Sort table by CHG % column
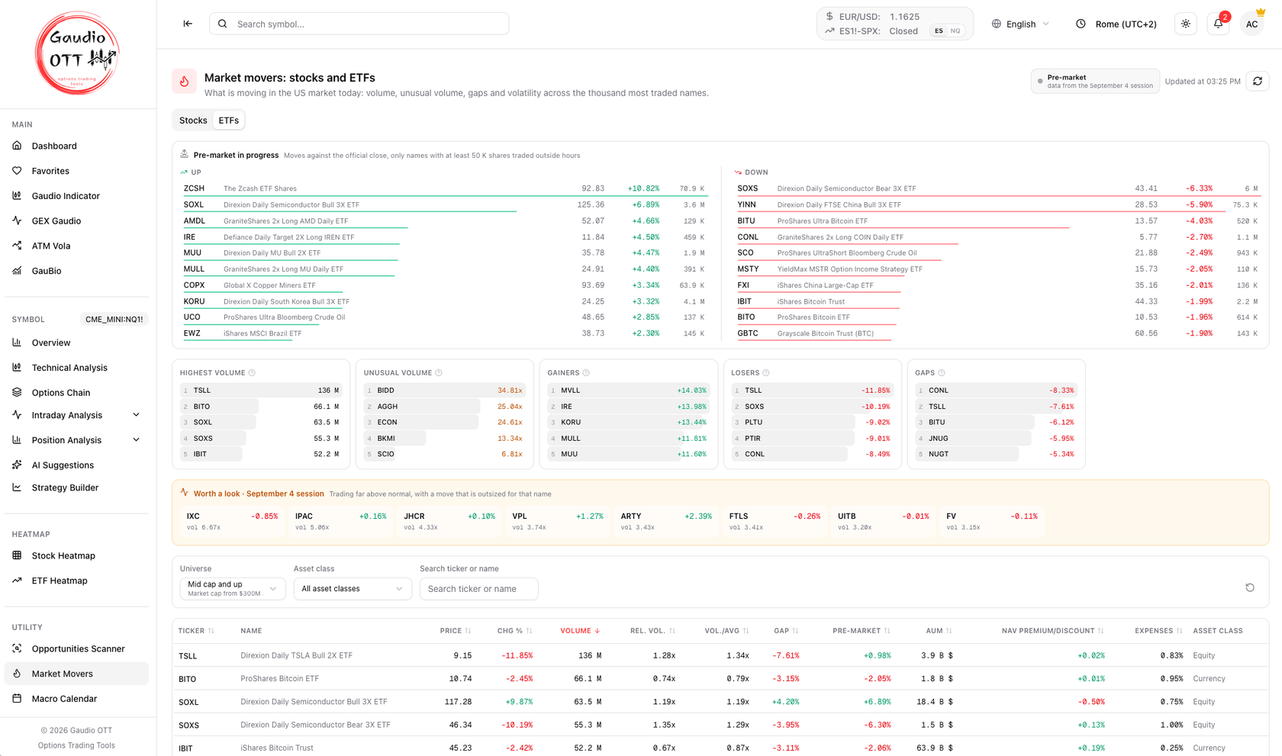Screen dimensions: 1282x756 tap(514, 631)
